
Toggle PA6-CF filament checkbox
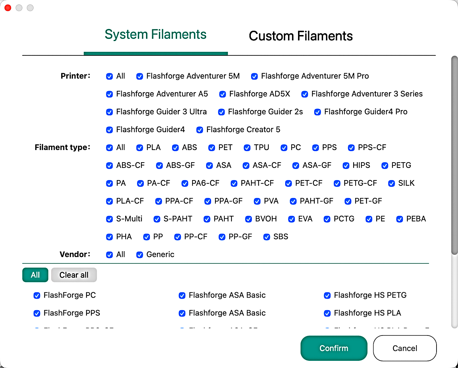click(185, 183)
